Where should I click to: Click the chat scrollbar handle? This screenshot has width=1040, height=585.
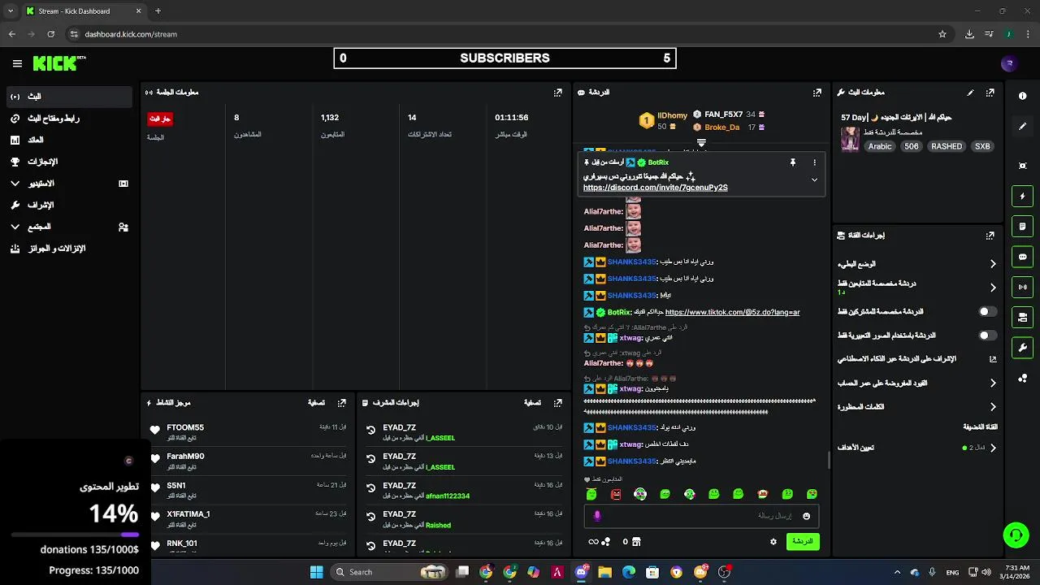coord(829,460)
